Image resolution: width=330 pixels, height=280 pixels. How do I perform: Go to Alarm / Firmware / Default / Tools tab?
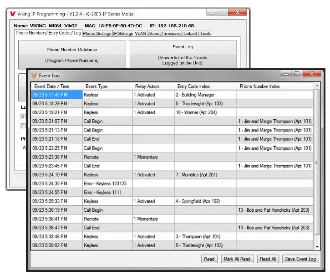coord(179,33)
